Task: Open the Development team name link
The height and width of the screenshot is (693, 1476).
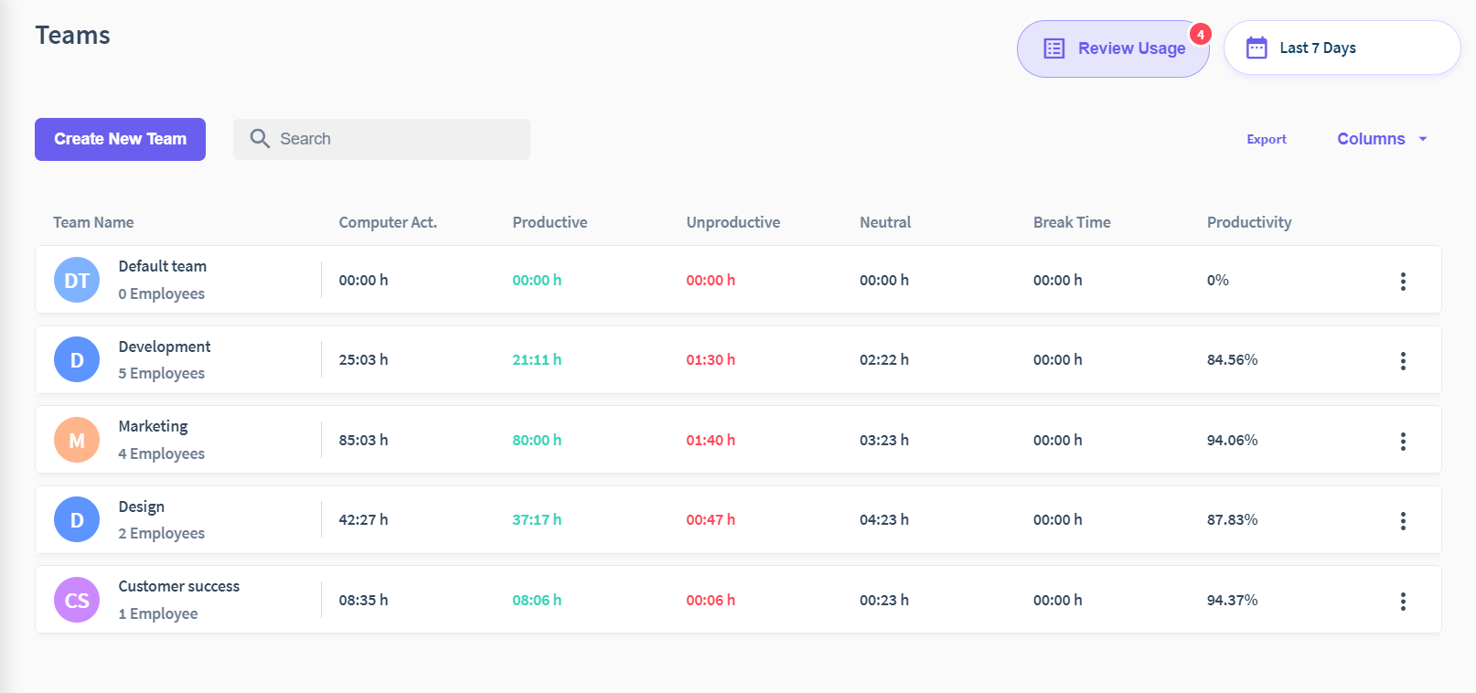Action: pyautogui.click(x=165, y=346)
